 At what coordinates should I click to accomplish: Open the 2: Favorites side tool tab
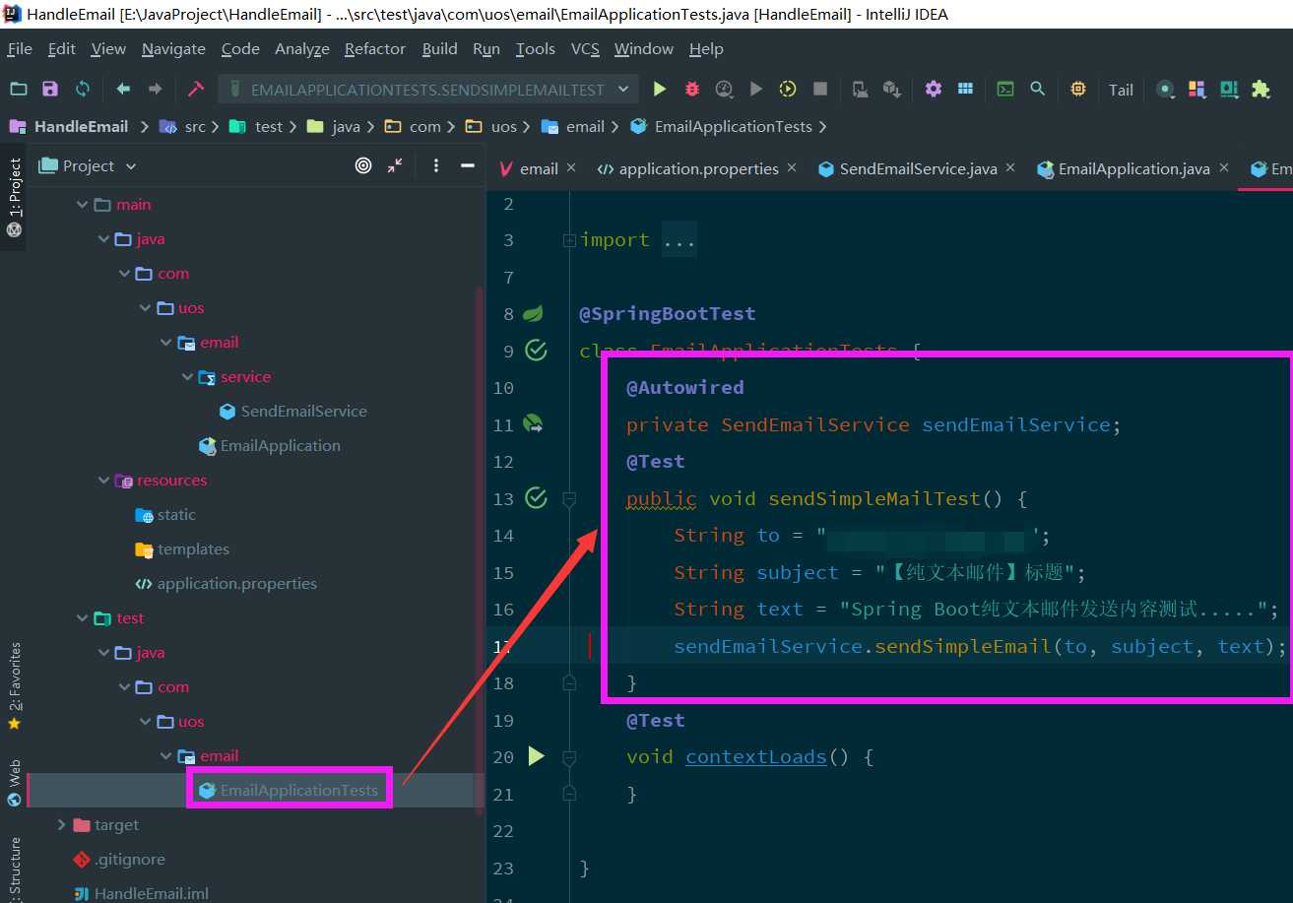[x=14, y=686]
